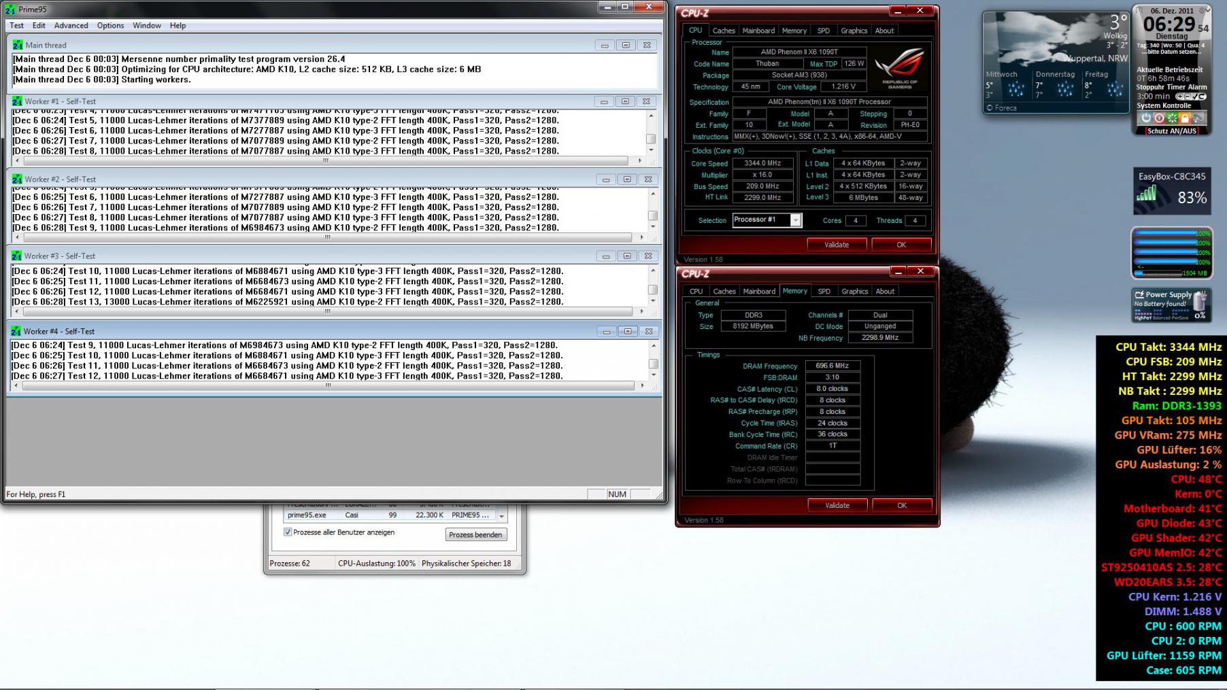
Task: Click the 'Prozess beenden' button
Action: click(x=475, y=535)
